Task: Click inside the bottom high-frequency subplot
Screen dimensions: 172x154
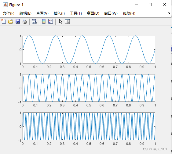Action: 89,126
